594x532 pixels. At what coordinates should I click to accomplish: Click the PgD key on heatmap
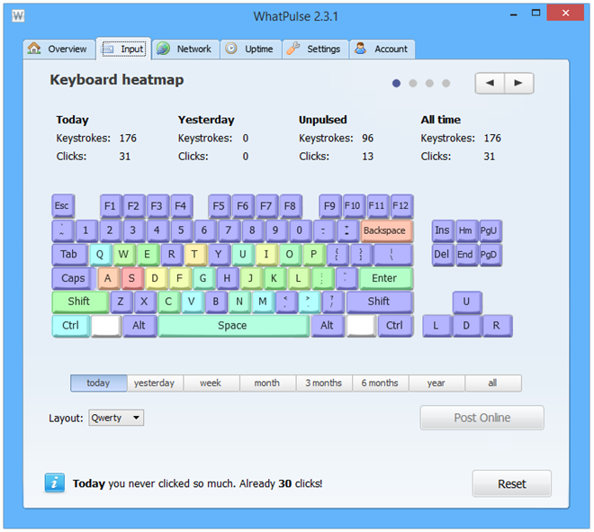pyautogui.click(x=490, y=254)
